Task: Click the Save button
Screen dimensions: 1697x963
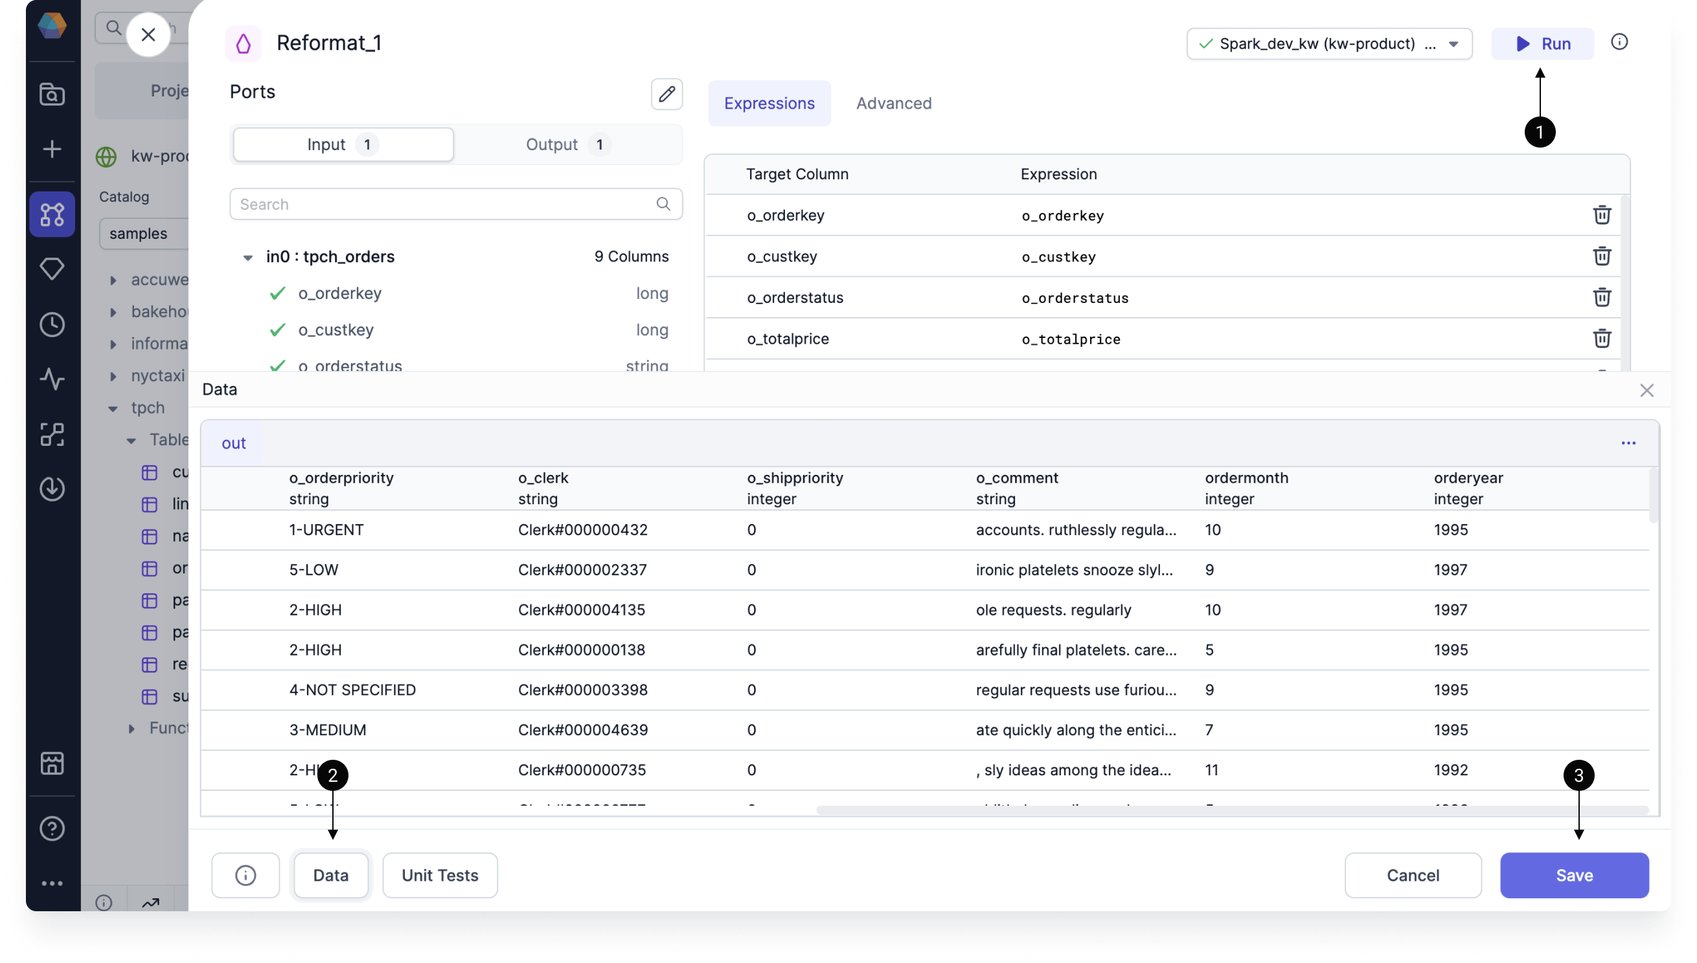Action: pyautogui.click(x=1575, y=874)
